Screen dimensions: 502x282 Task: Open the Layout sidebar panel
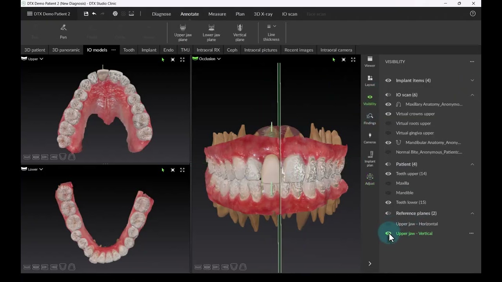point(370,81)
